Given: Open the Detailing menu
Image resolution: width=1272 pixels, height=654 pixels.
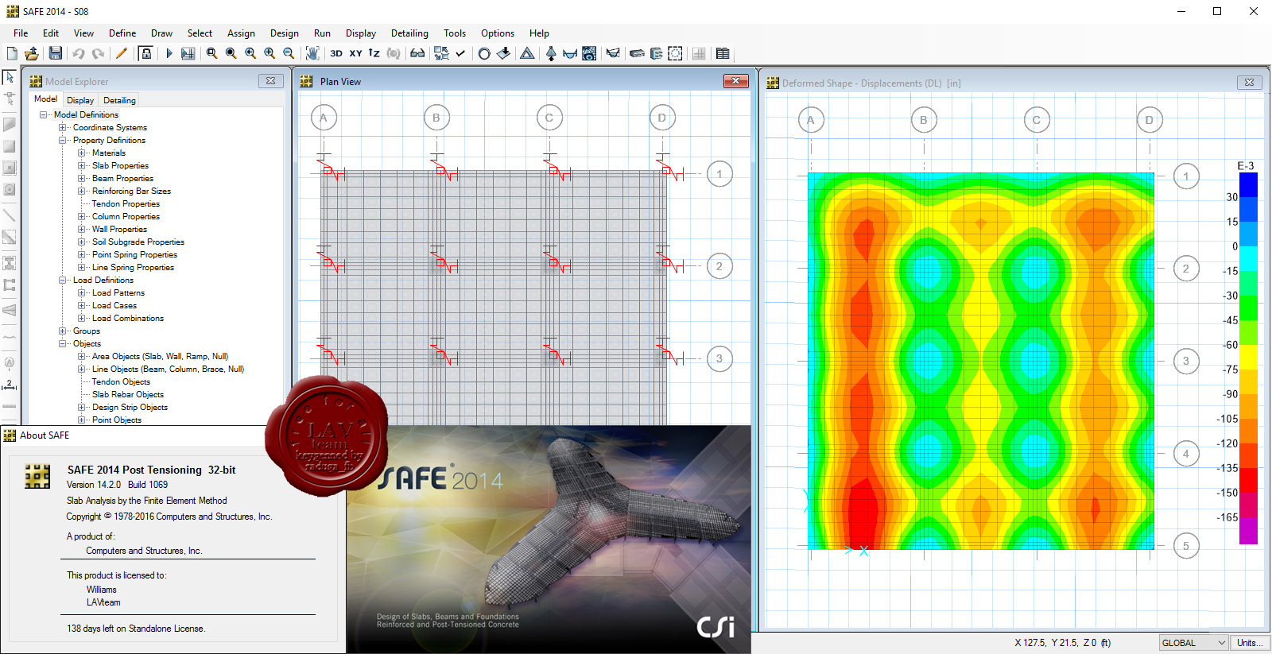Looking at the screenshot, I should click(409, 33).
